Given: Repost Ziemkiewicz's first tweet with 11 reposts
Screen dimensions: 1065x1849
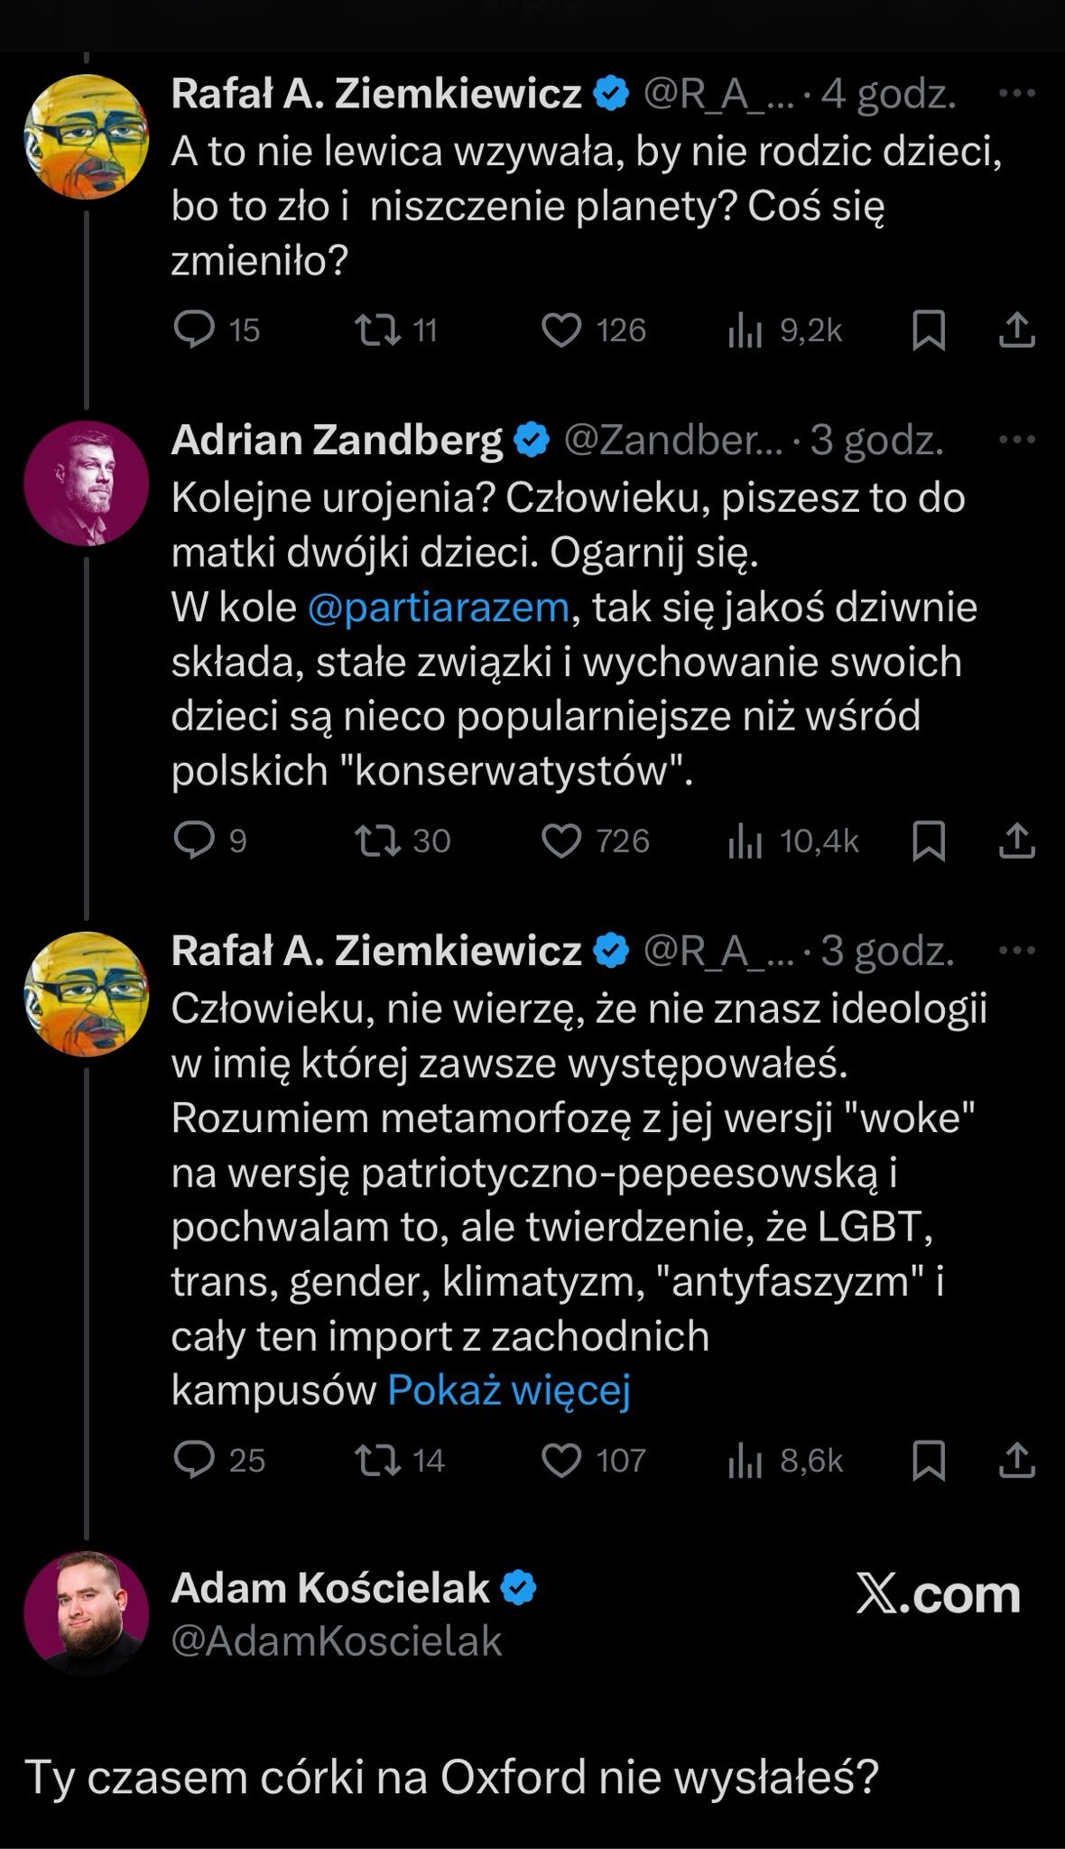Looking at the screenshot, I should (378, 330).
